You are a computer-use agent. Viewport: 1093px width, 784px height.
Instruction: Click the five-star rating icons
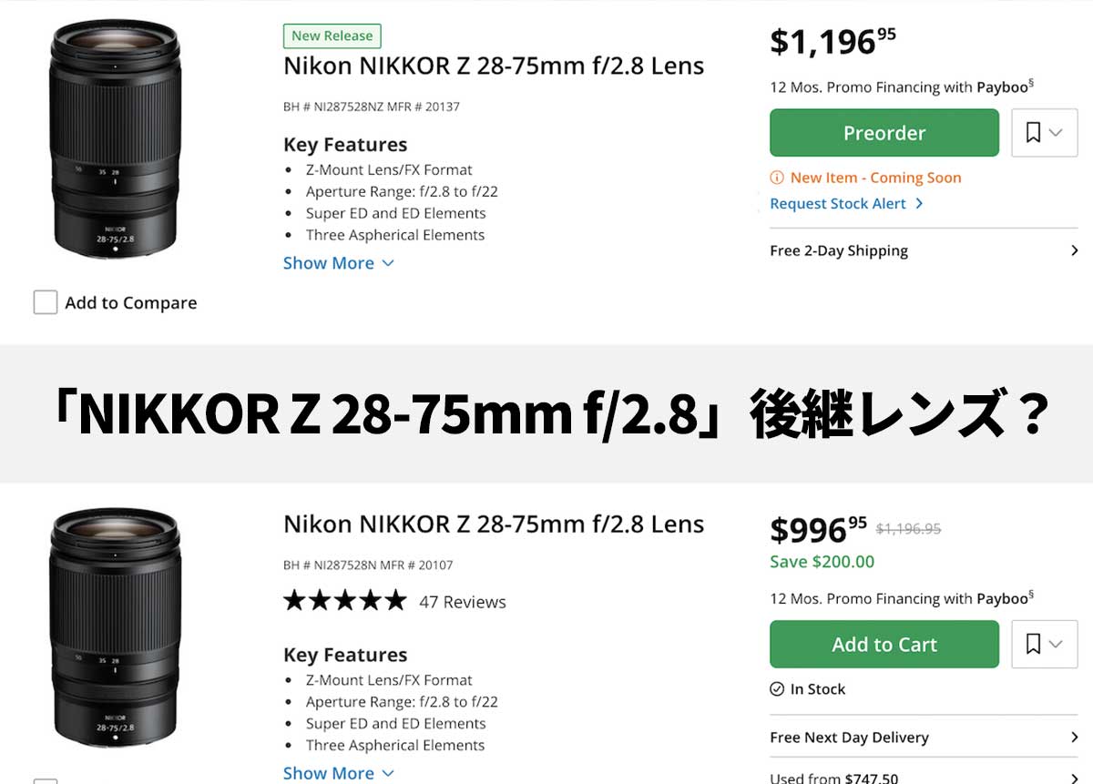344,601
